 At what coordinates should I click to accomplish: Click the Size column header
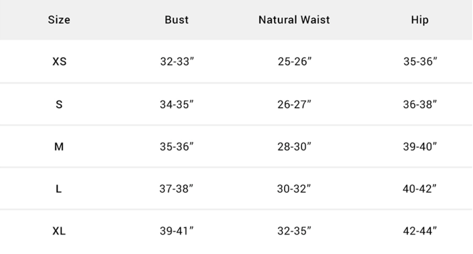tap(59, 20)
